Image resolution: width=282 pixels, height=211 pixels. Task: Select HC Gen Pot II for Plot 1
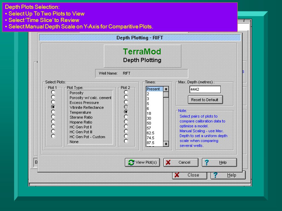pyautogui.click(x=53, y=127)
